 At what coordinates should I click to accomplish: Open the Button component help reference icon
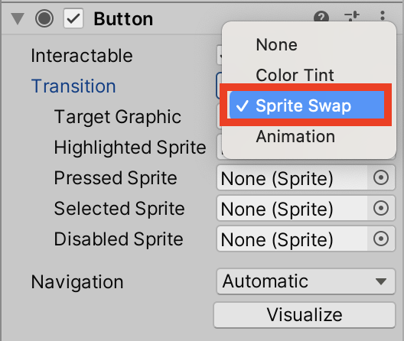point(321,17)
